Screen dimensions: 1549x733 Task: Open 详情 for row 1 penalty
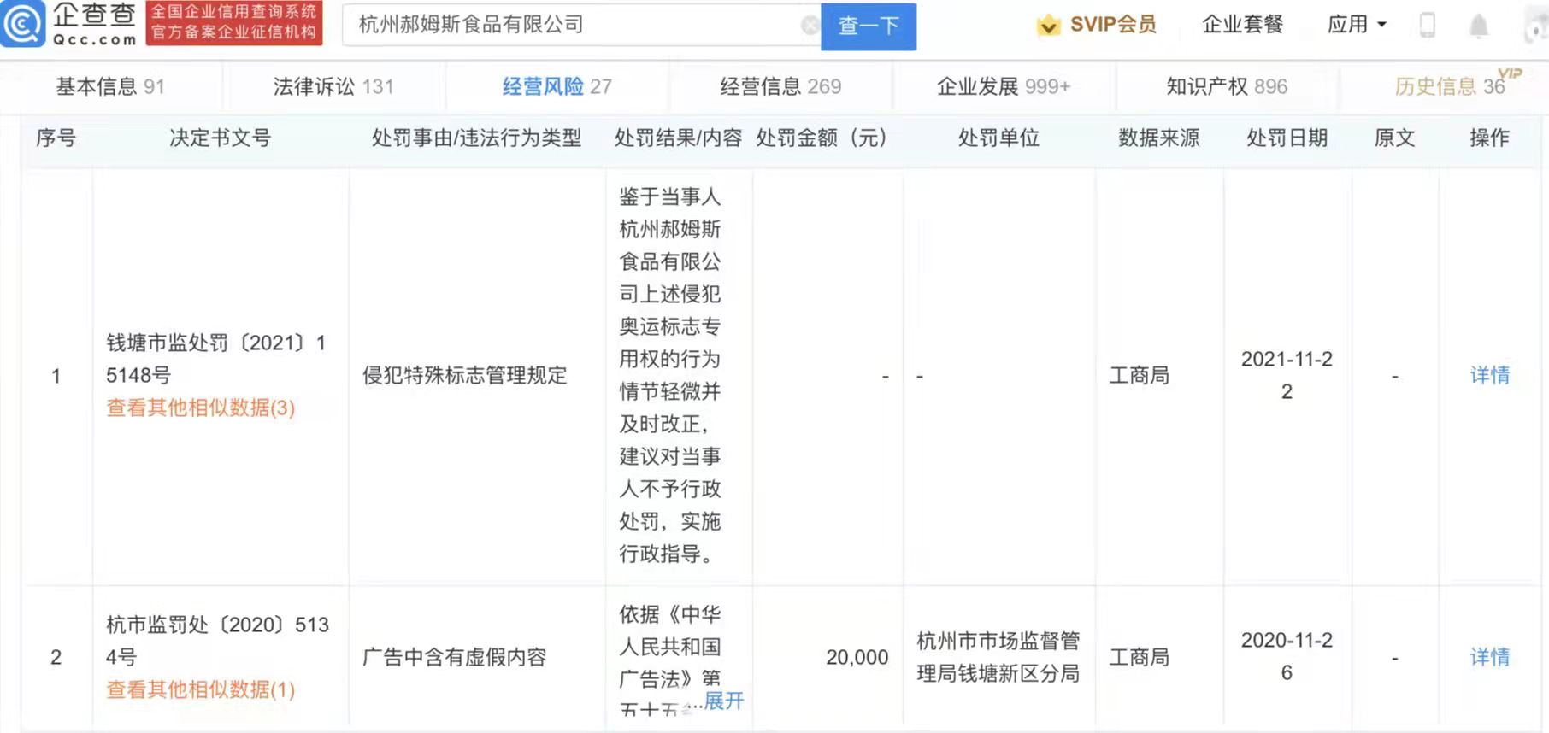coord(1489,375)
